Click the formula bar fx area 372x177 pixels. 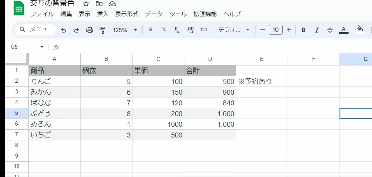[x=56, y=47]
